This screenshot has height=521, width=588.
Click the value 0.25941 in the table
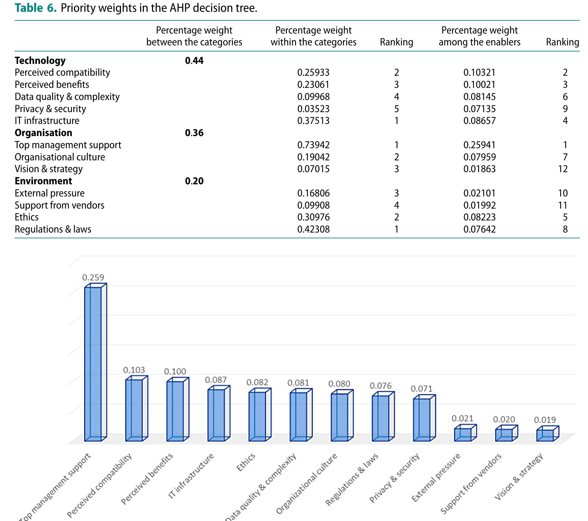coord(479,145)
